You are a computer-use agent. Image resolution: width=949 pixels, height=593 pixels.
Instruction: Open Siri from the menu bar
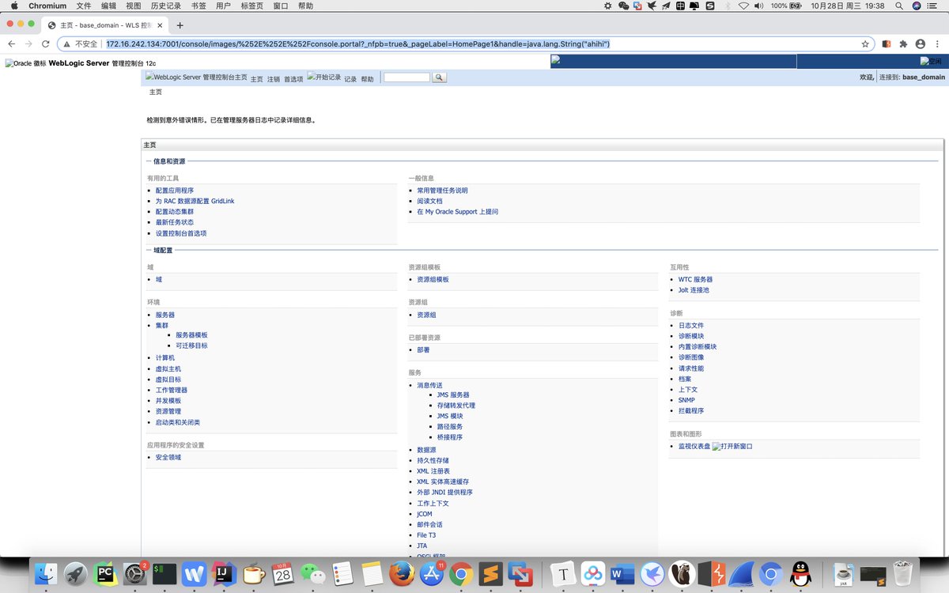point(917,6)
